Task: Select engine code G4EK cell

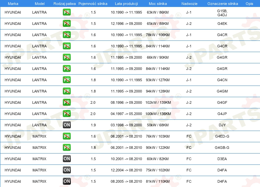Action: tap(222, 24)
